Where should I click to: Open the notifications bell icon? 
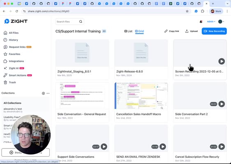tap(201, 22)
